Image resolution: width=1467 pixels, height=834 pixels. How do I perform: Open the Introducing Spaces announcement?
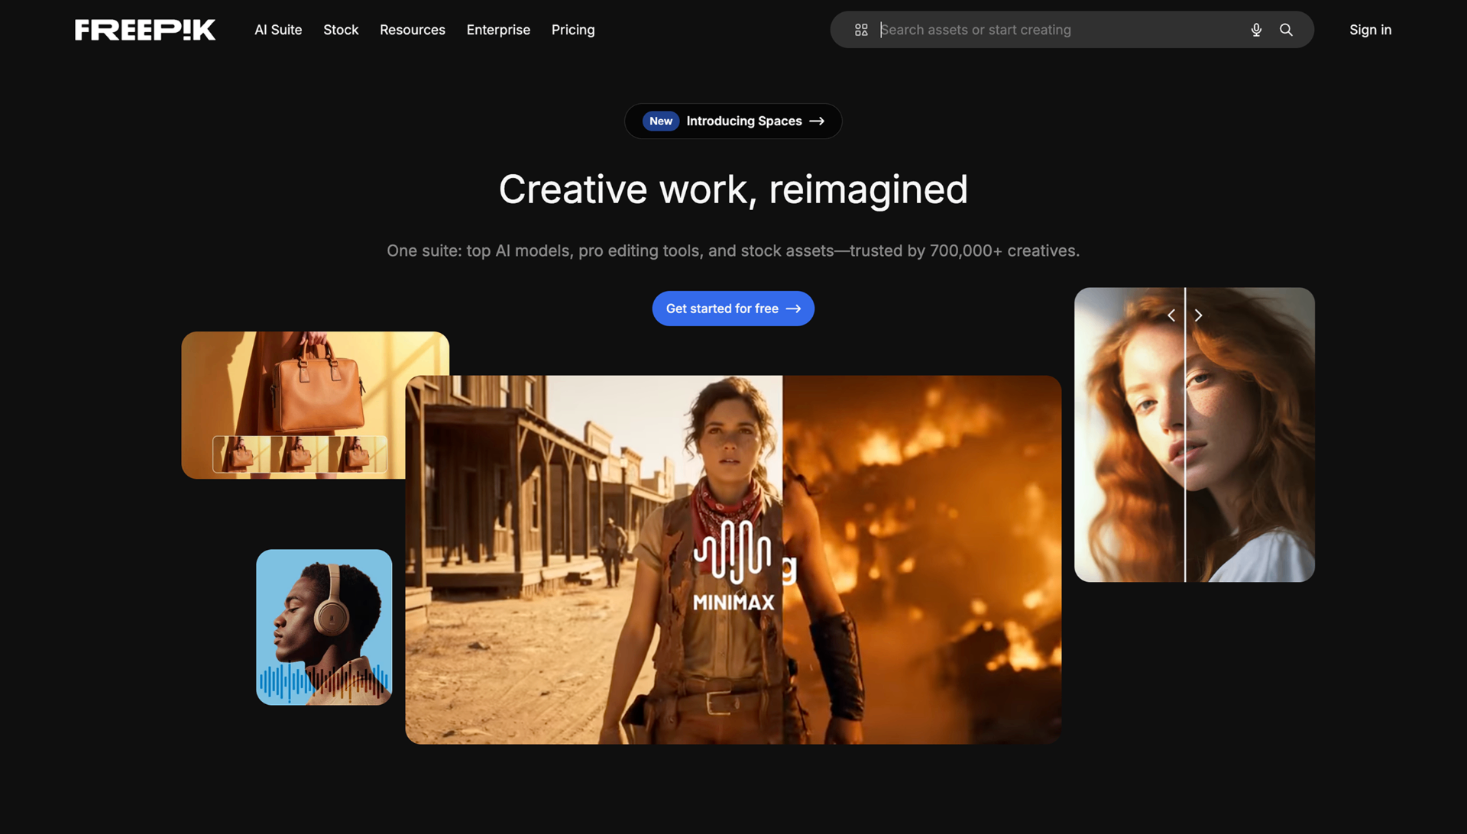pyautogui.click(x=733, y=121)
